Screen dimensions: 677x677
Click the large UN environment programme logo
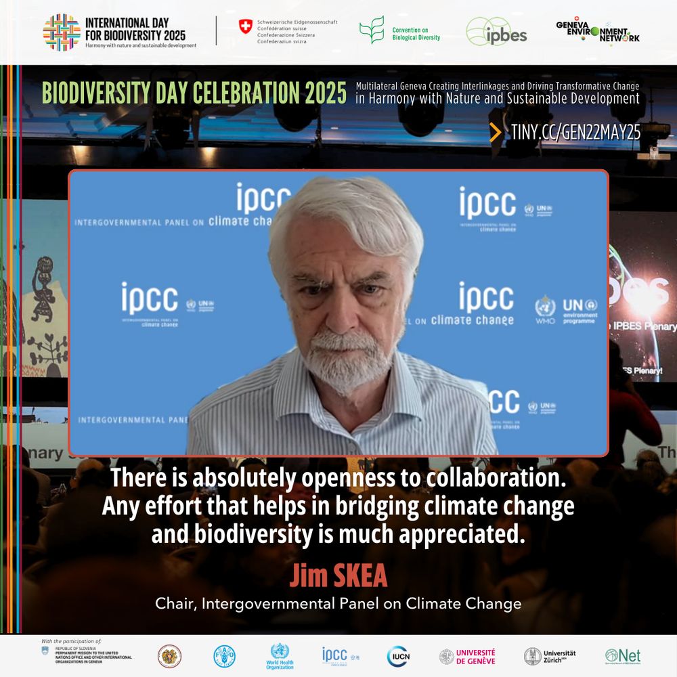(580, 311)
